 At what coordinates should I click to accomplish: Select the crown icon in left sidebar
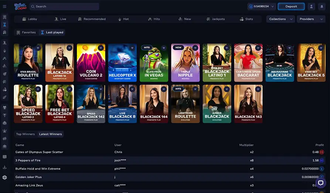point(5,131)
